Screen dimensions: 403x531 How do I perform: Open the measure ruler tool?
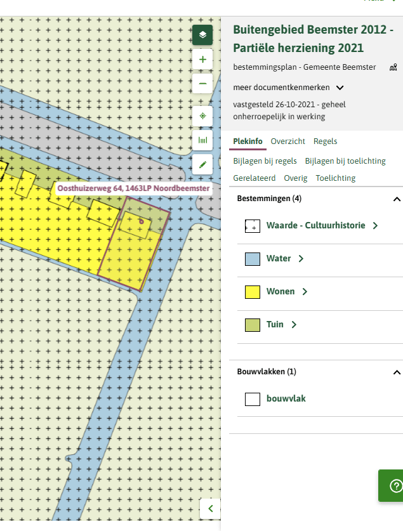point(202,140)
